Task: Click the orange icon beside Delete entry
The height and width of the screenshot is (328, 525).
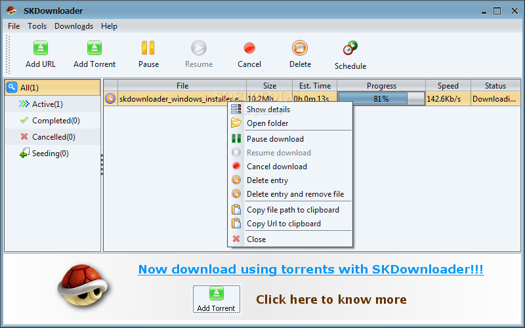Action: click(236, 180)
